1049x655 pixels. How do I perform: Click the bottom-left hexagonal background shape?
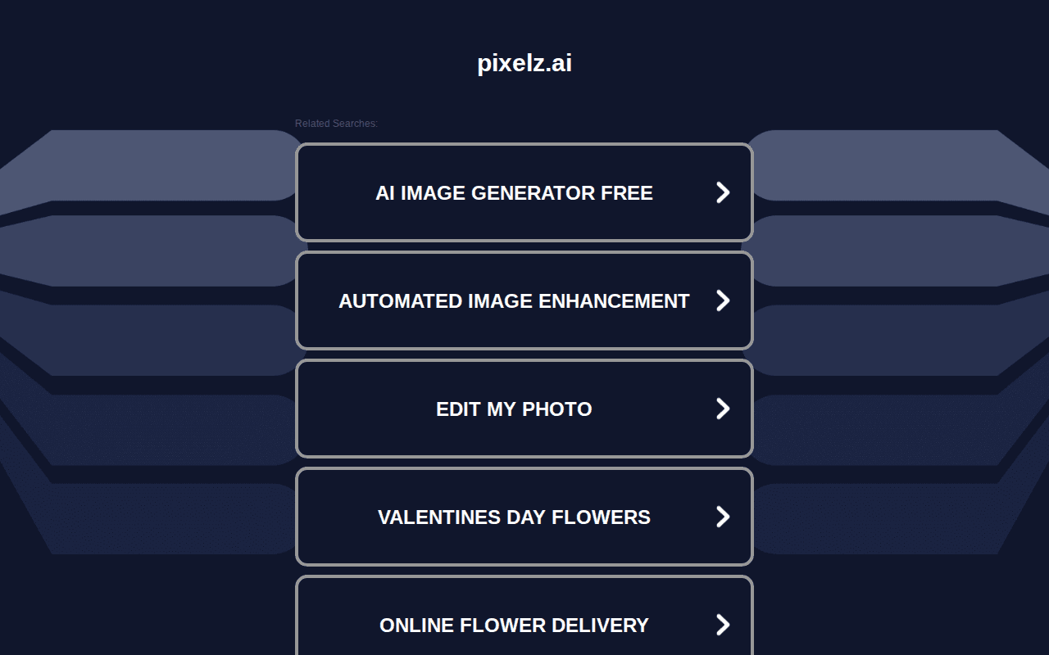(148, 516)
